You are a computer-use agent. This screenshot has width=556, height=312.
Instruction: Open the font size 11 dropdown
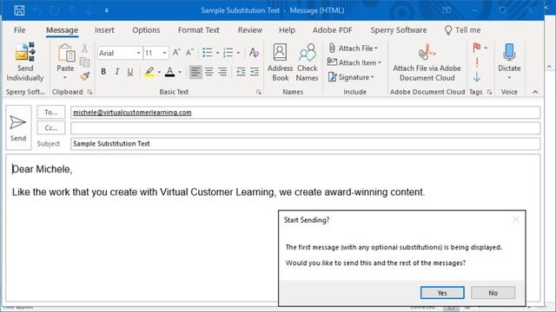pyautogui.click(x=164, y=53)
